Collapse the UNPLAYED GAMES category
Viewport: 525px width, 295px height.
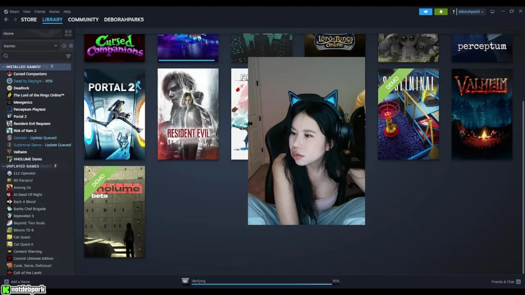4,166
